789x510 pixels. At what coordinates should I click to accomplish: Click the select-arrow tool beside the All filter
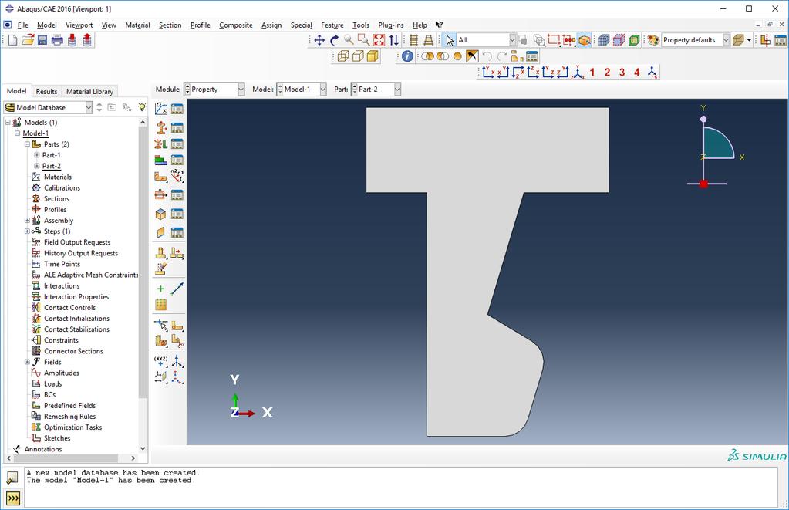point(450,40)
